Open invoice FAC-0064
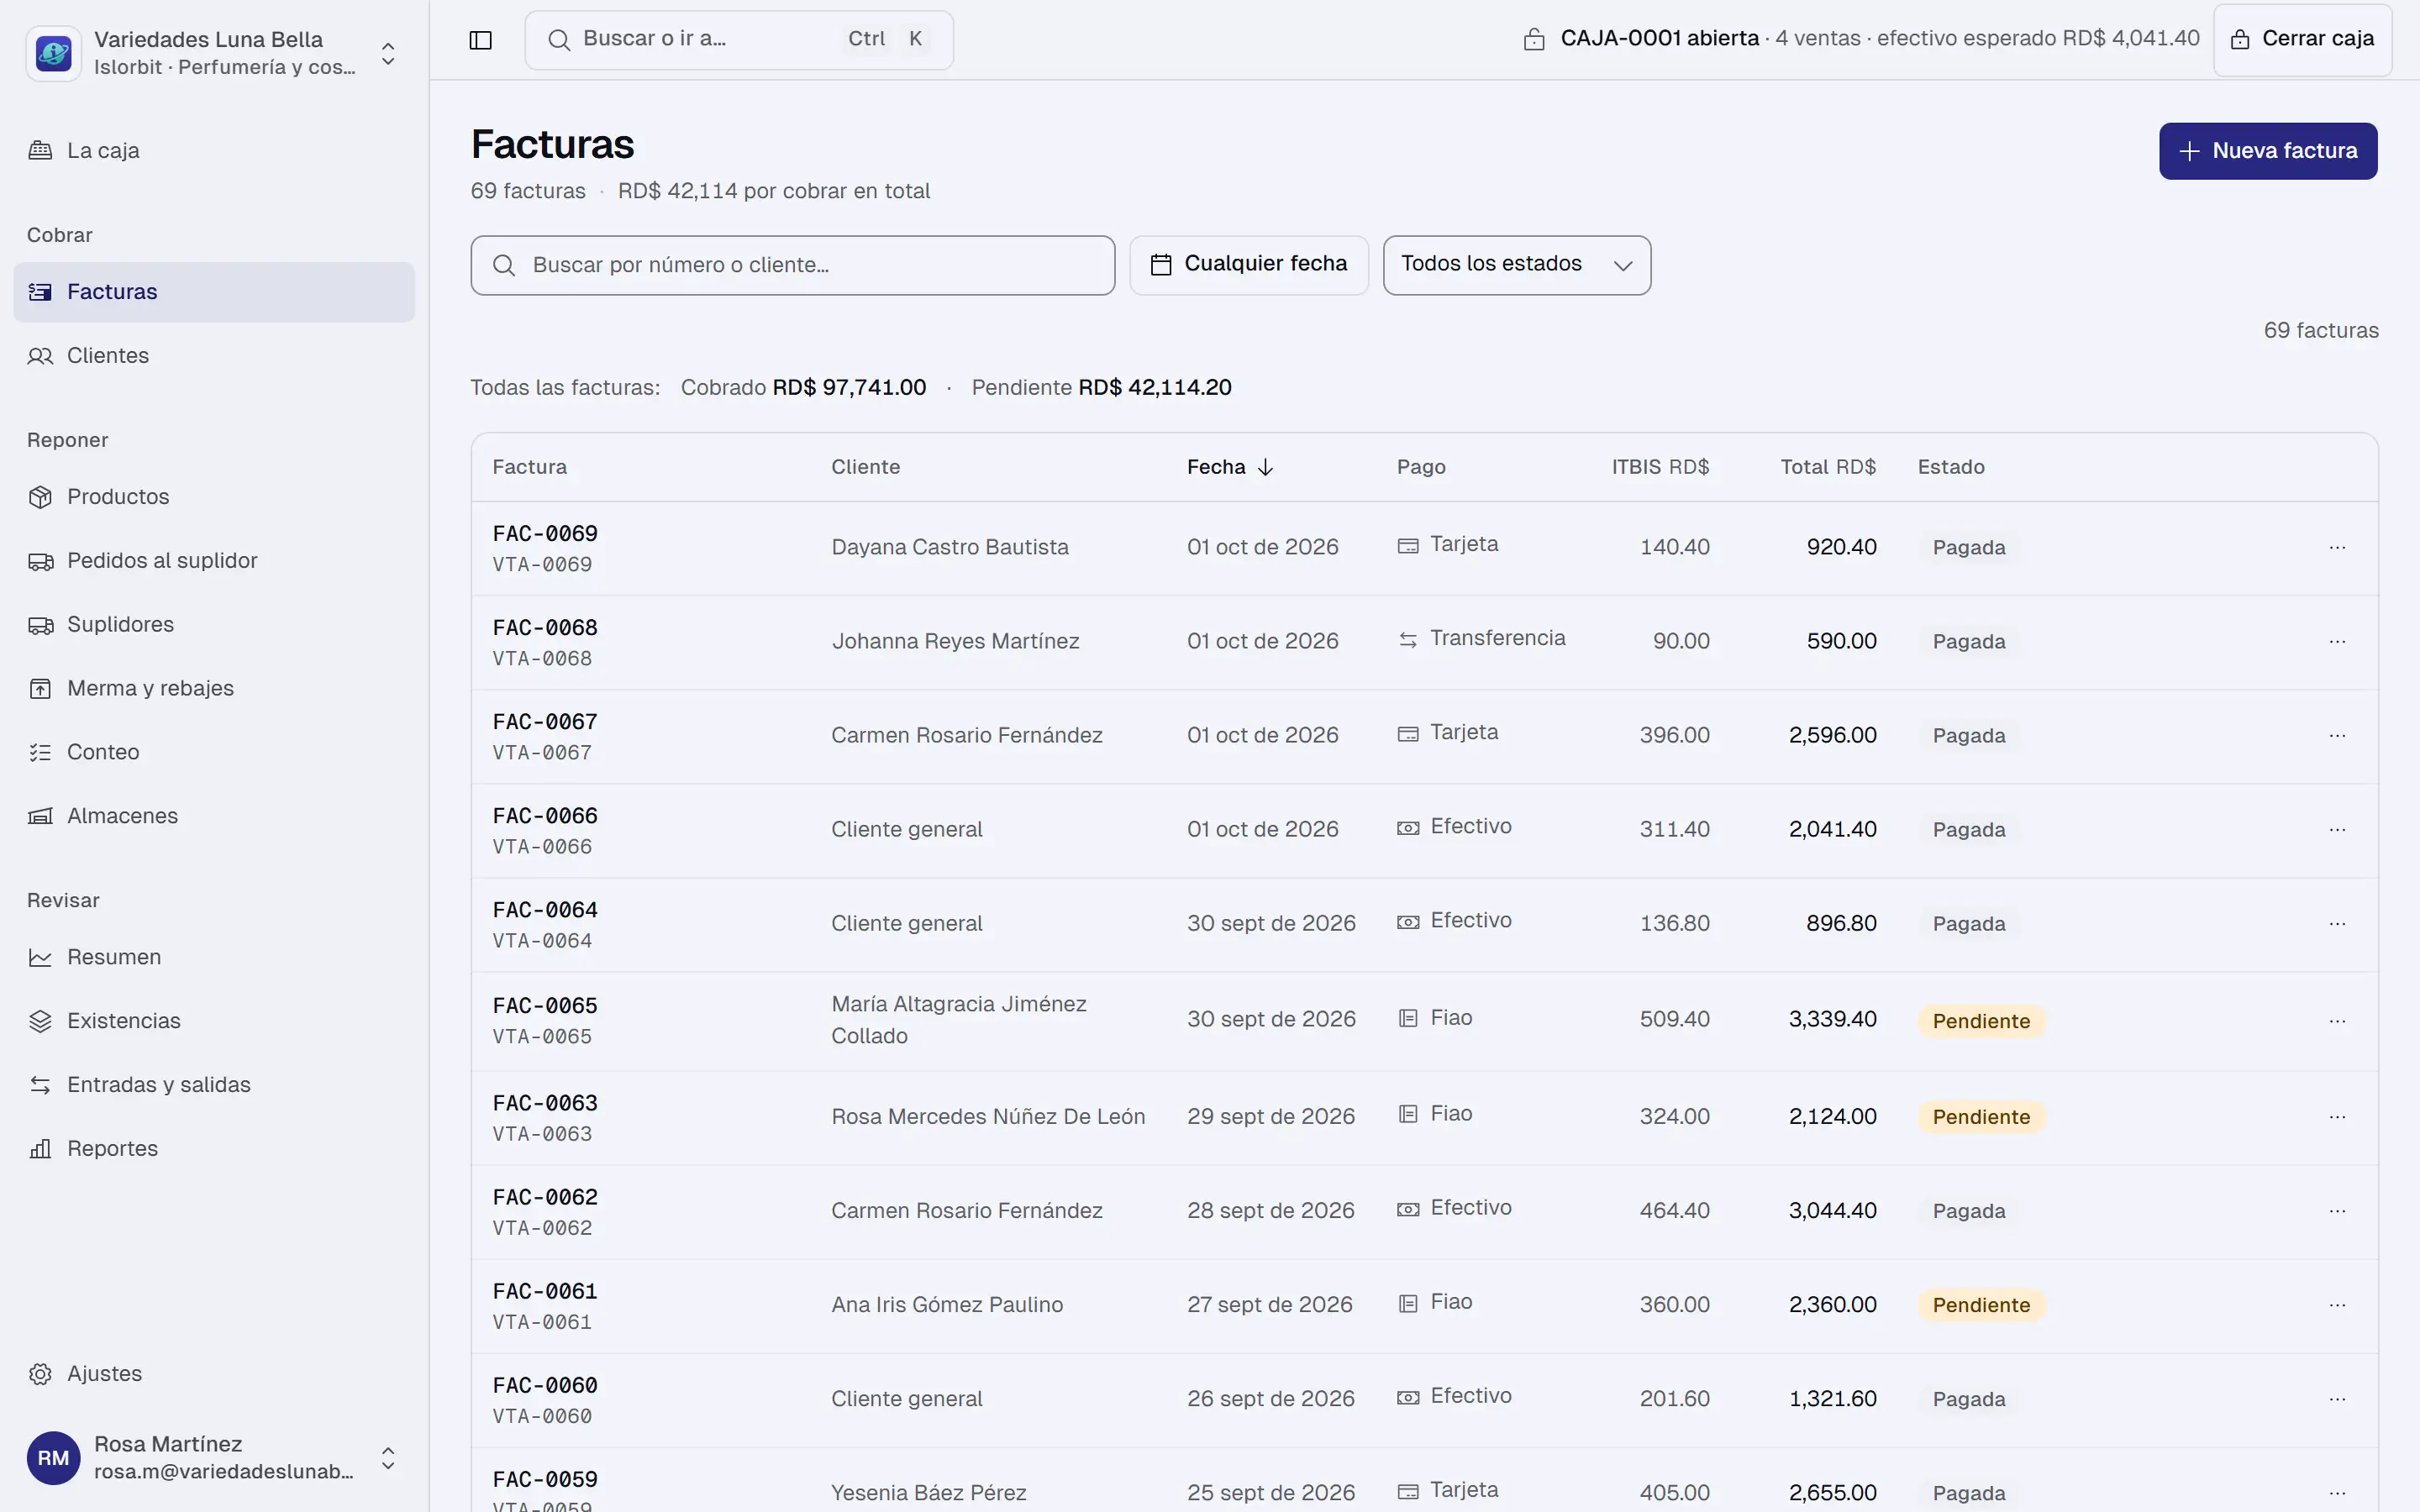 click(x=545, y=910)
